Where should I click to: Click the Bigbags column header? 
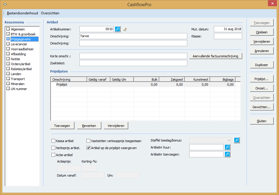coord(223,80)
